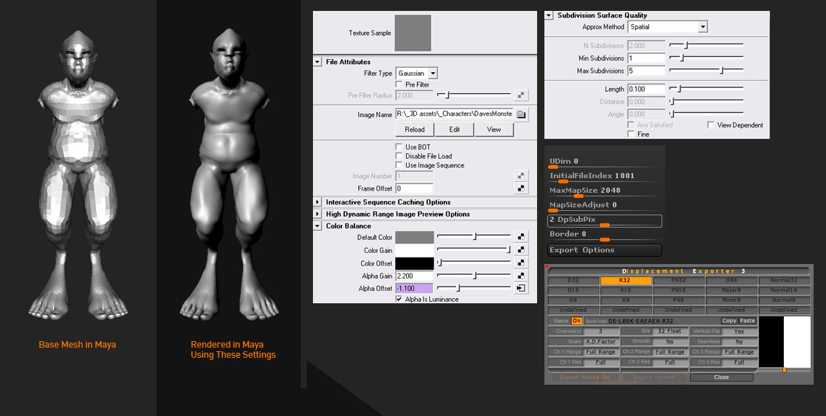Expand High Dynamic Range Image Preview Options

[317, 214]
